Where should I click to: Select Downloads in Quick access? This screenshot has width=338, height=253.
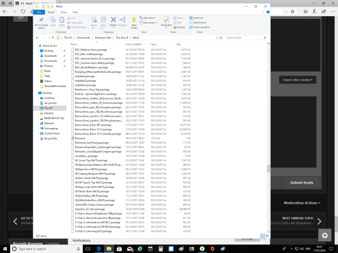(50, 56)
